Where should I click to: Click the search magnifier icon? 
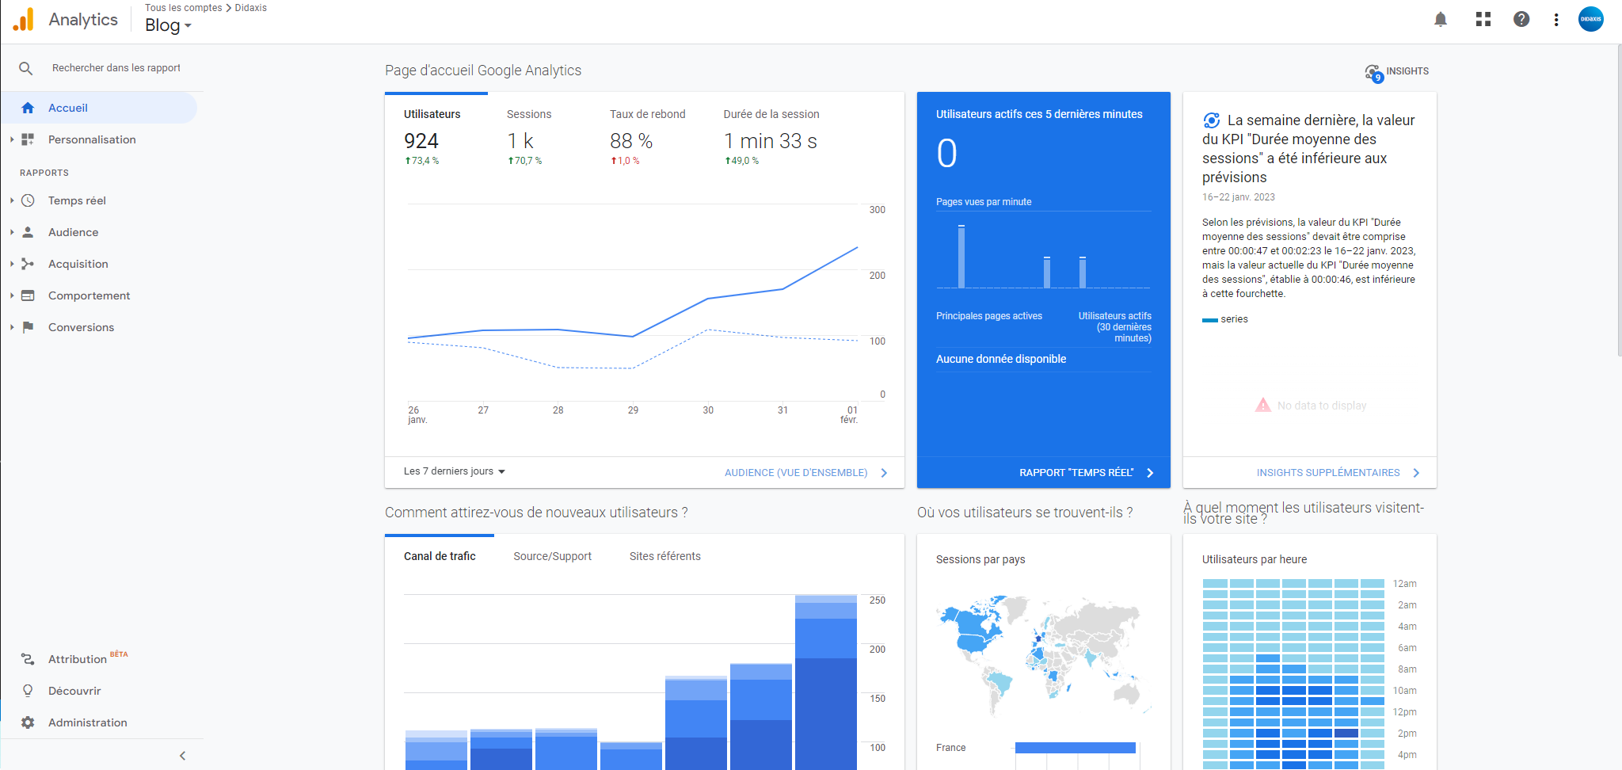point(26,68)
